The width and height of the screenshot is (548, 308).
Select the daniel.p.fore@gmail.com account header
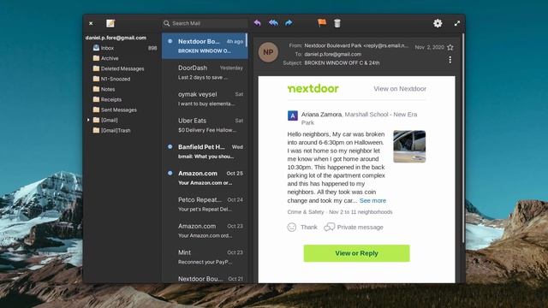pyautogui.click(x=116, y=38)
